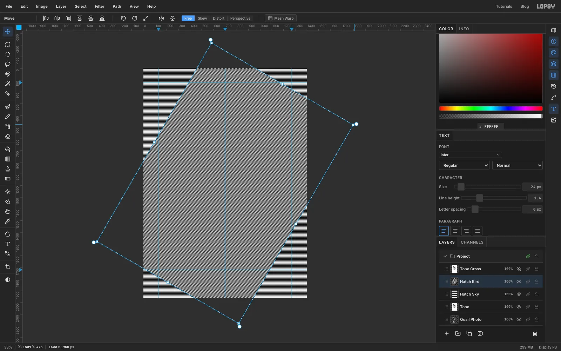Click the Hatch Sky layer thumbnail

coord(454,294)
